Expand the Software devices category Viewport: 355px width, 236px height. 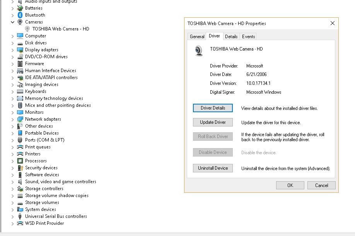click(13, 175)
